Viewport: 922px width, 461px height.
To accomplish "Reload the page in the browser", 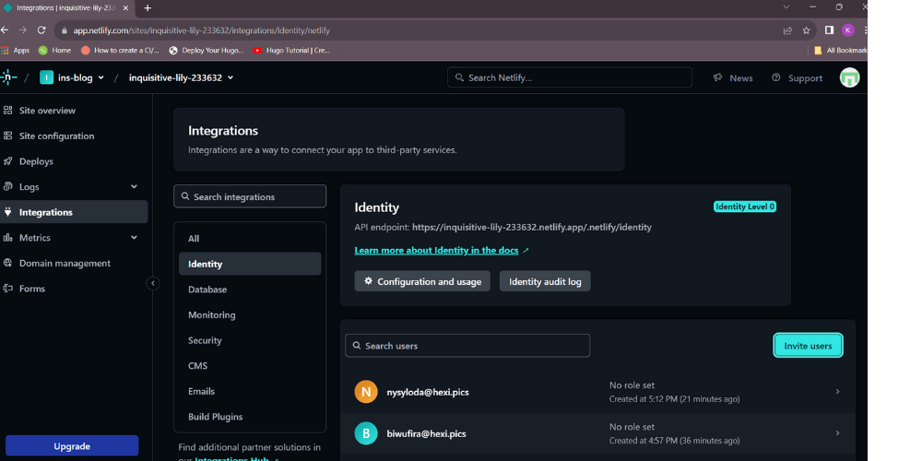I will point(41,30).
